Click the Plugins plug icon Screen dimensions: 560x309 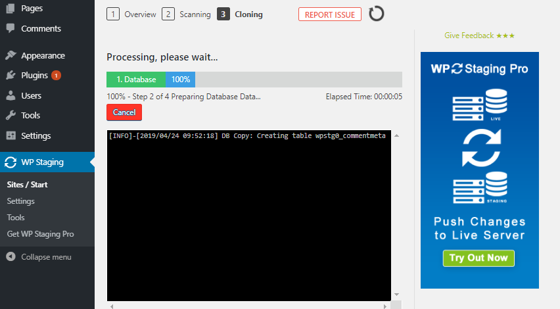pyautogui.click(x=11, y=76)
